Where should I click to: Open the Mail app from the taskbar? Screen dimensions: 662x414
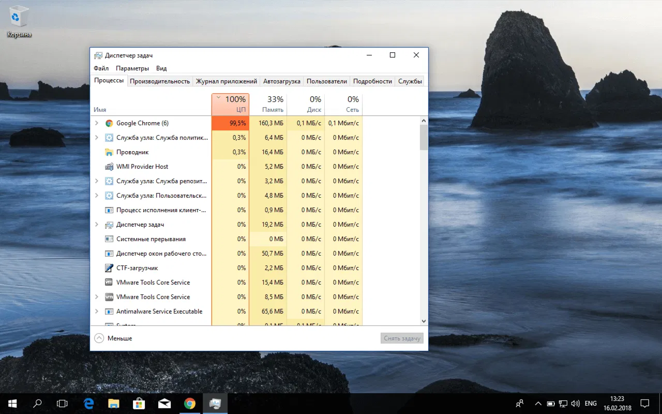(x=164, y=403)
